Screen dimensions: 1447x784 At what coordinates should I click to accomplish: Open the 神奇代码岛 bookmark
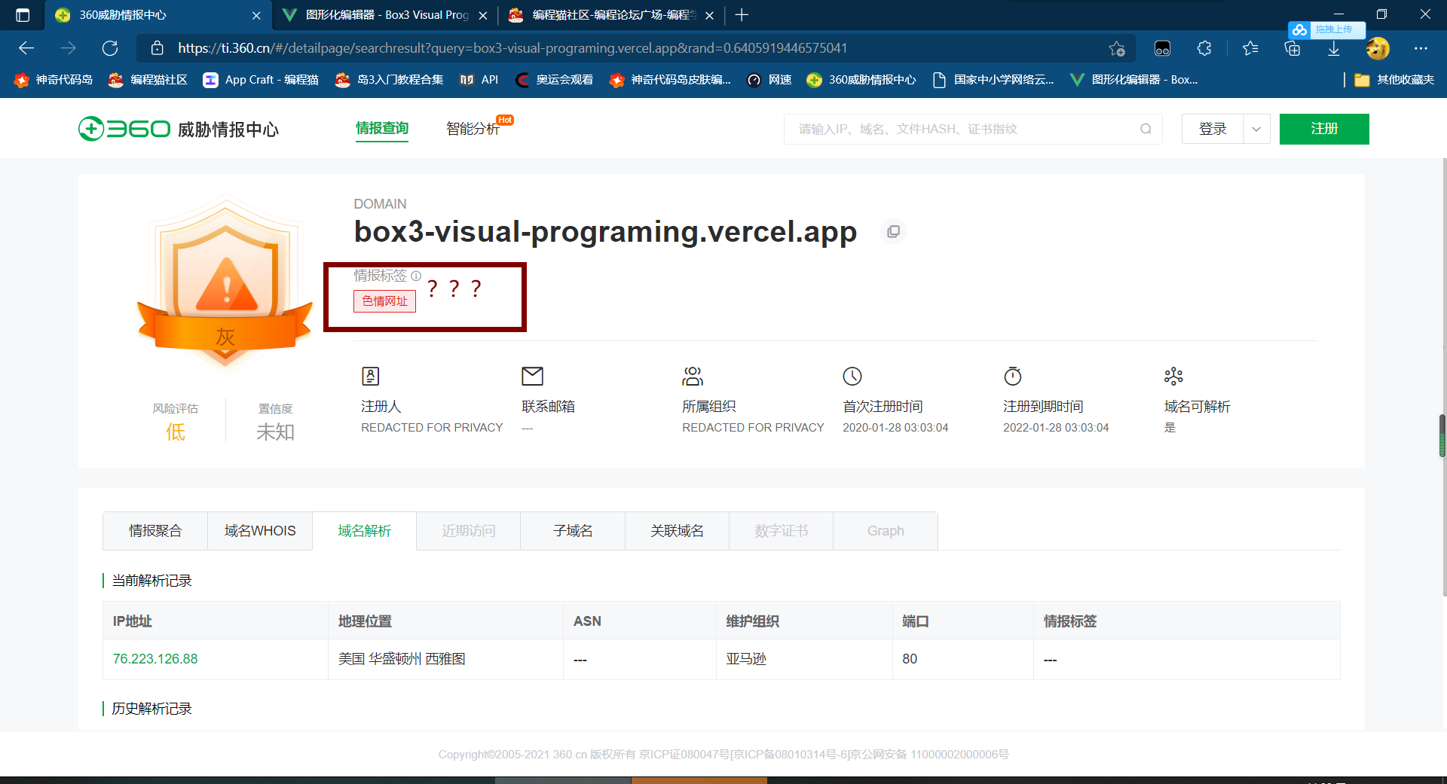54,80
